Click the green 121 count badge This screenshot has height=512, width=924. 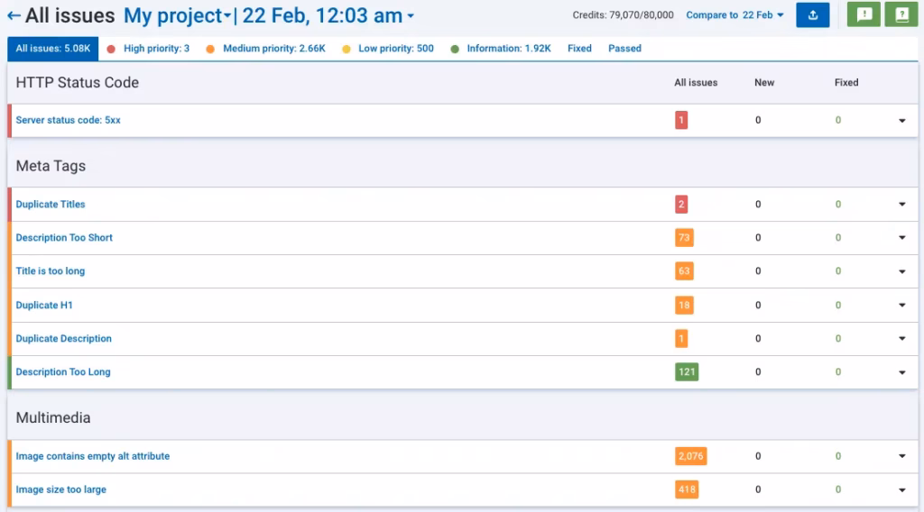coord(686,372)
